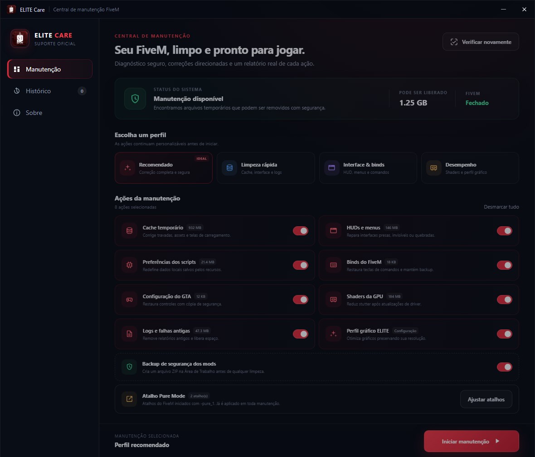Viewport: 535px width, 457px height.
Task: Click Desmarcar tudo link
Action: 501,207
